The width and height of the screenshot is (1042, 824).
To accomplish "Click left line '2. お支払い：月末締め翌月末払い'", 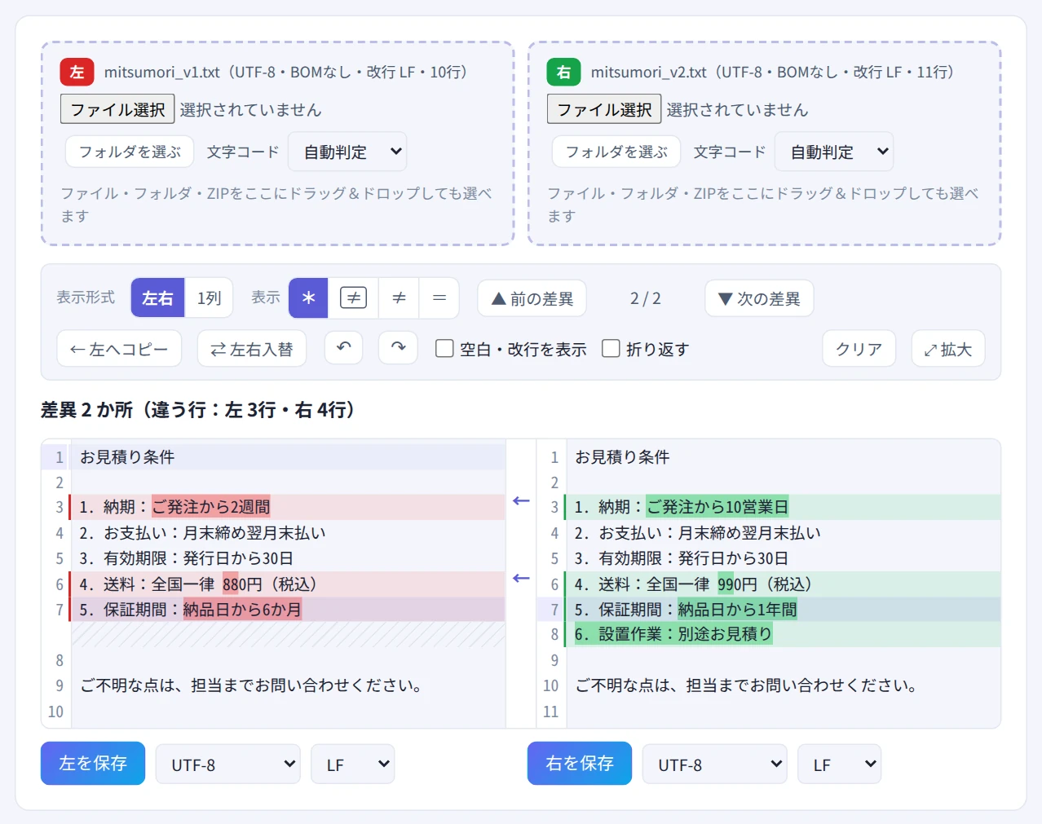I will click(288, 533).
